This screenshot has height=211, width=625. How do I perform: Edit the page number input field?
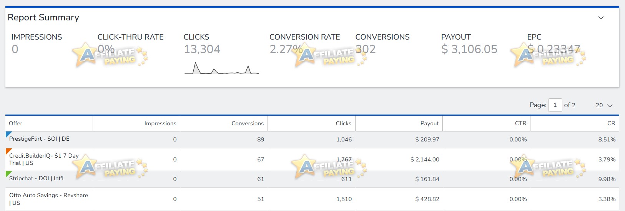point(555,105)
